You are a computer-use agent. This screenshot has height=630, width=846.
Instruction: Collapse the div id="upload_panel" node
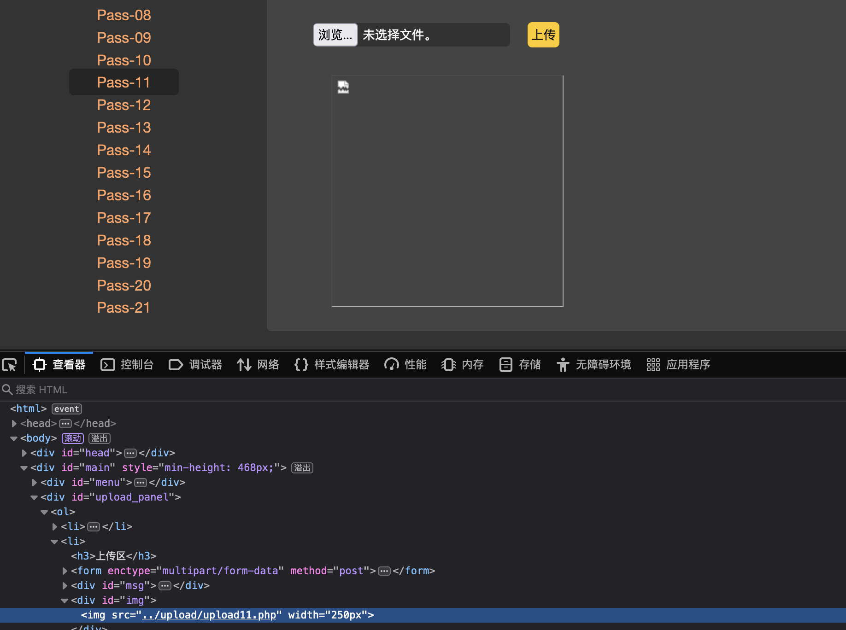coord(34,497)
